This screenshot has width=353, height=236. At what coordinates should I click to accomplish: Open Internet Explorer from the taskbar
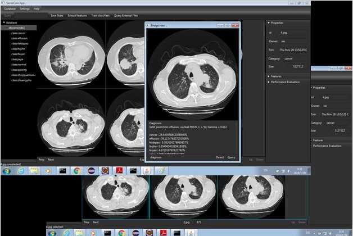click(x=21, y=171)
